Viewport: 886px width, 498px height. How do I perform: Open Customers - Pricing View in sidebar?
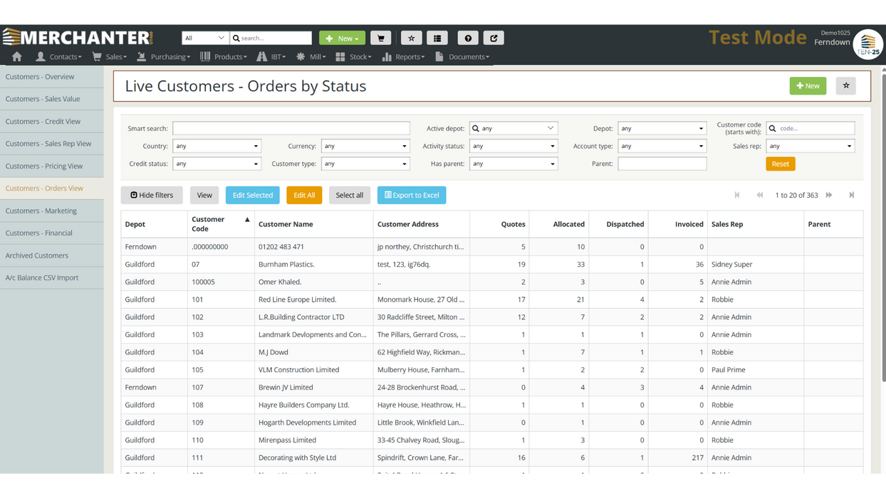[x=51, y=166]
